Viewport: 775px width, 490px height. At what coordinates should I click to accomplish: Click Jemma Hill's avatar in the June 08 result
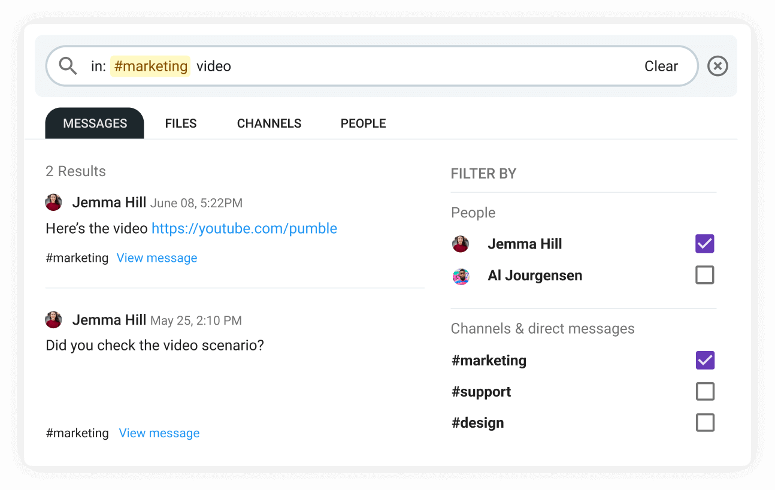pos(53,202)
